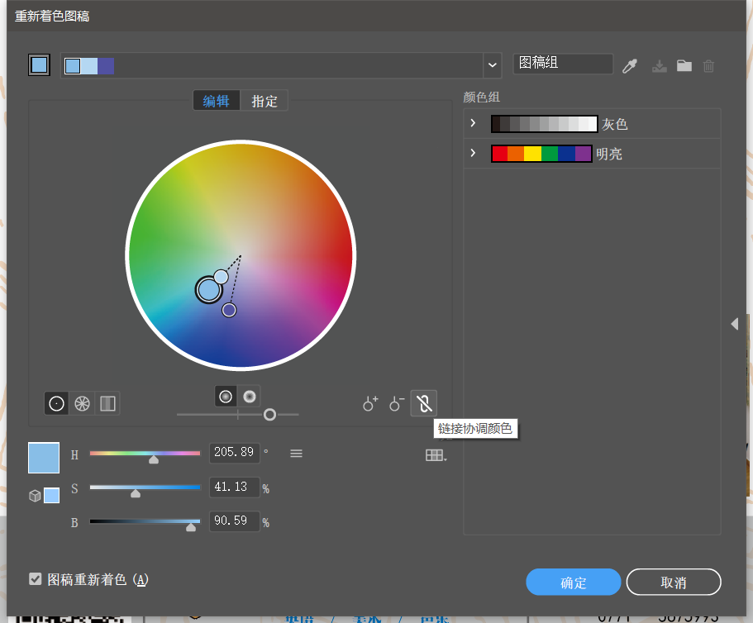The image size is (753, 623).
Task: Show the smooth color wheel
Action: click(x=57, y=404)
